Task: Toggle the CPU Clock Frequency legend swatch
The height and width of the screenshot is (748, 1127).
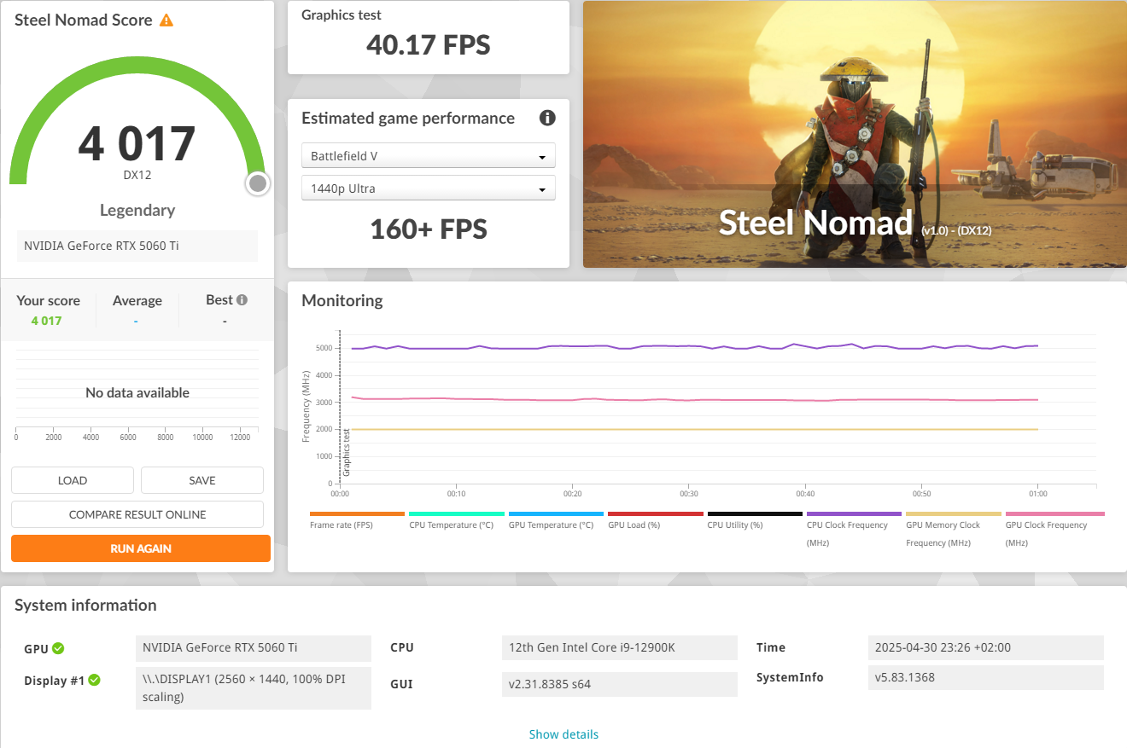Action: [854, 513]
